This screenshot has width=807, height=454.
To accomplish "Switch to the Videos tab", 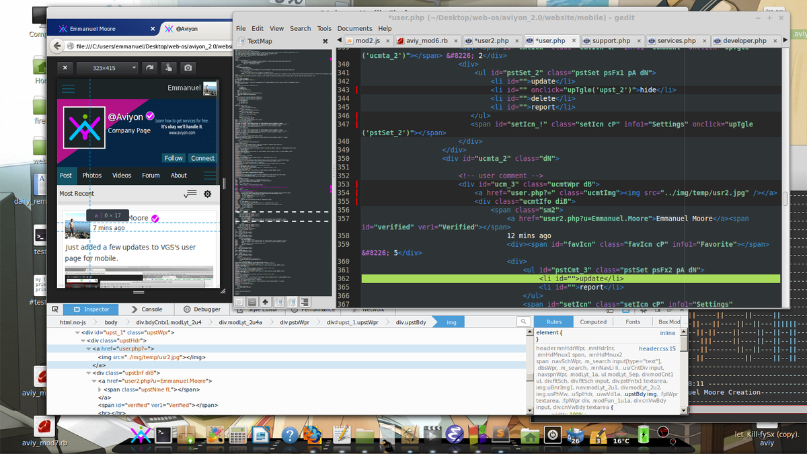I will [x=122, y=175].
